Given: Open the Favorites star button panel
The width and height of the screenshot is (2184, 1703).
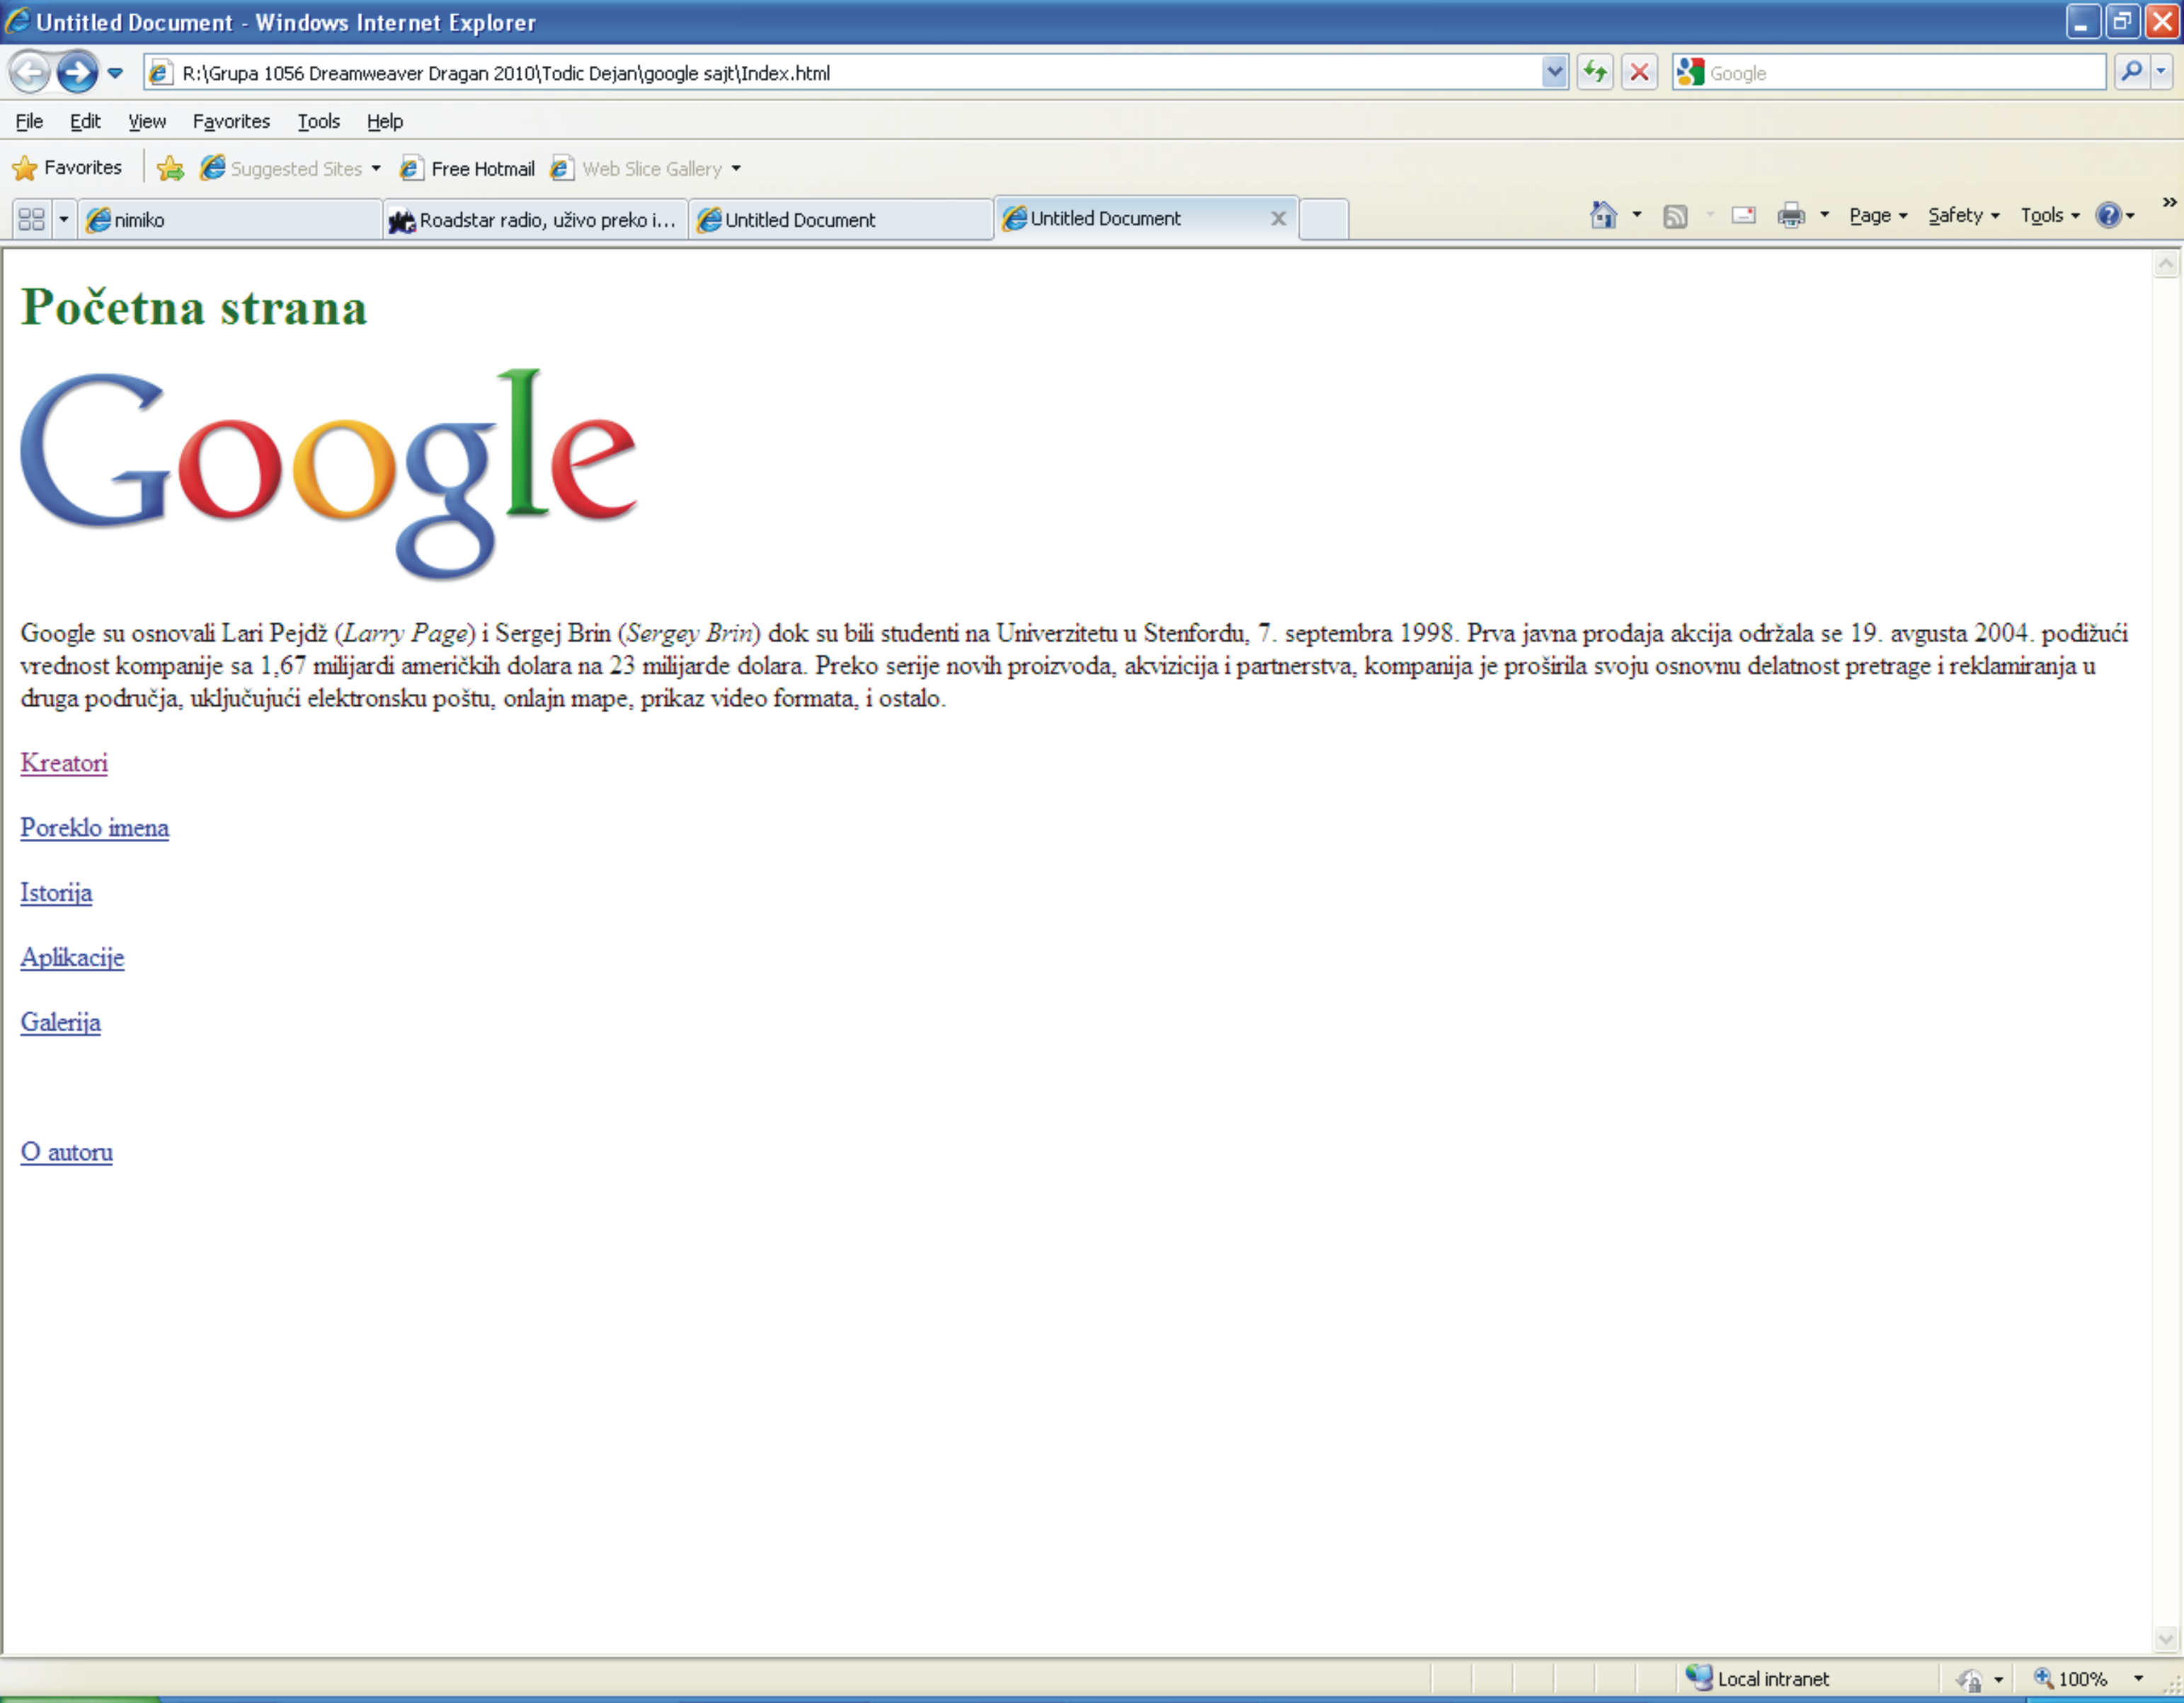Looking at the screenshot, I should coord(67,168).
